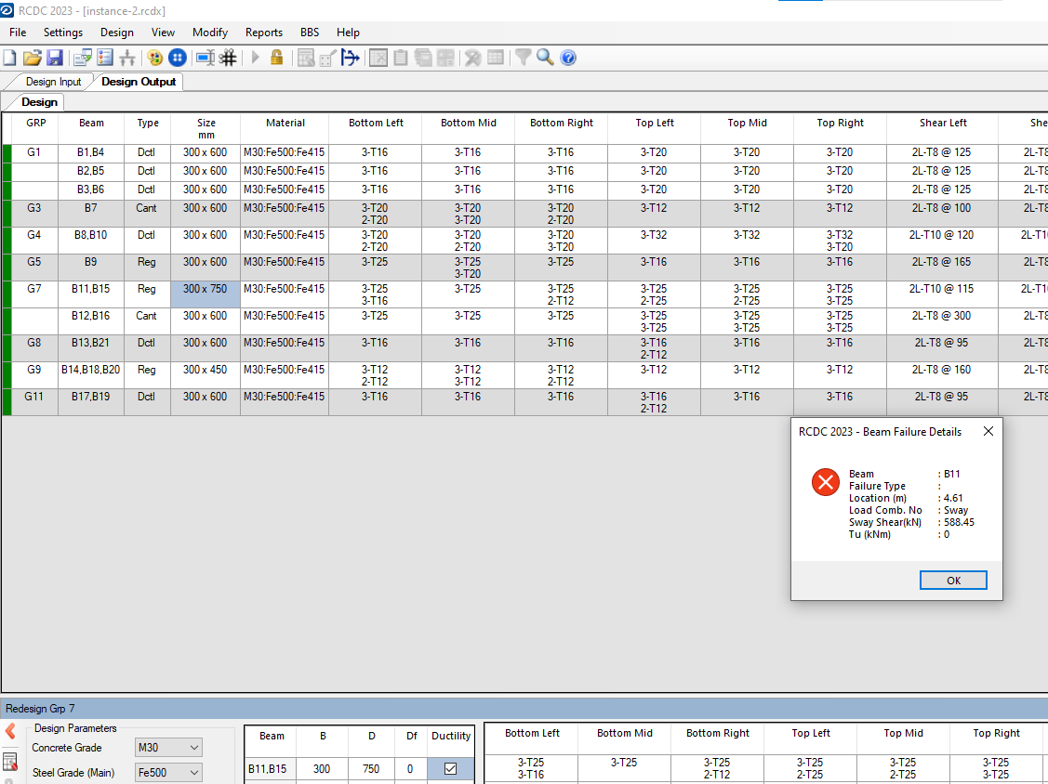Close the Beam Failure Details dialog

click(x=988, y=432)
